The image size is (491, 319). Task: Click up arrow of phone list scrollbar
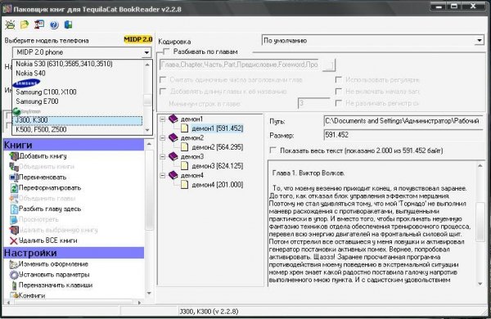point(147,65)
